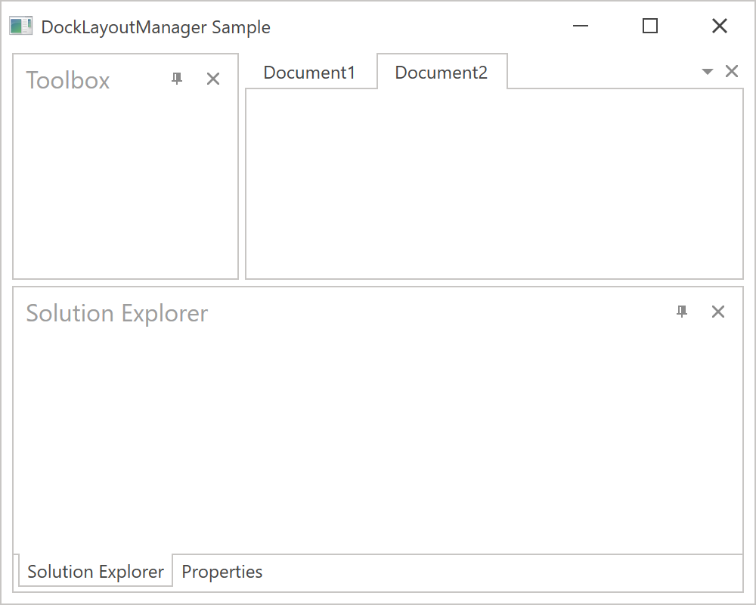The width and height of the screenshot is (756, 605).
Task: Click the DockLayoutManager app icon in title bar
Action: [20, 26]
